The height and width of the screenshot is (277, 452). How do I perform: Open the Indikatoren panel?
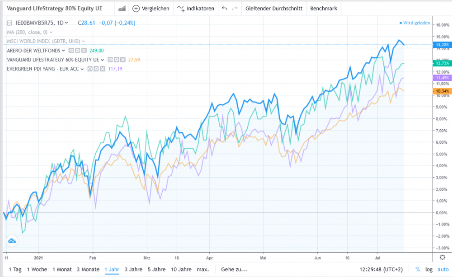pyautogui.click(x=195, y=8)
